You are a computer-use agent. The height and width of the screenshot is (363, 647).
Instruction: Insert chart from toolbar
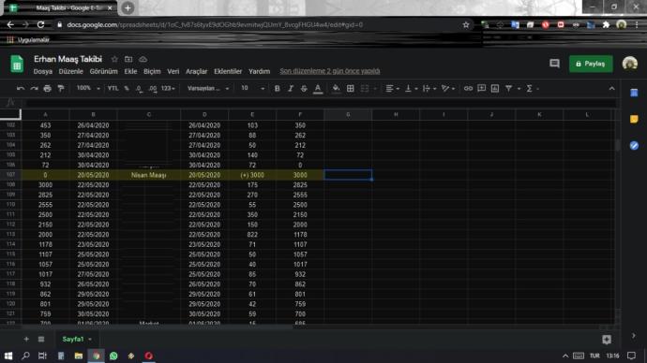[495, 89]
